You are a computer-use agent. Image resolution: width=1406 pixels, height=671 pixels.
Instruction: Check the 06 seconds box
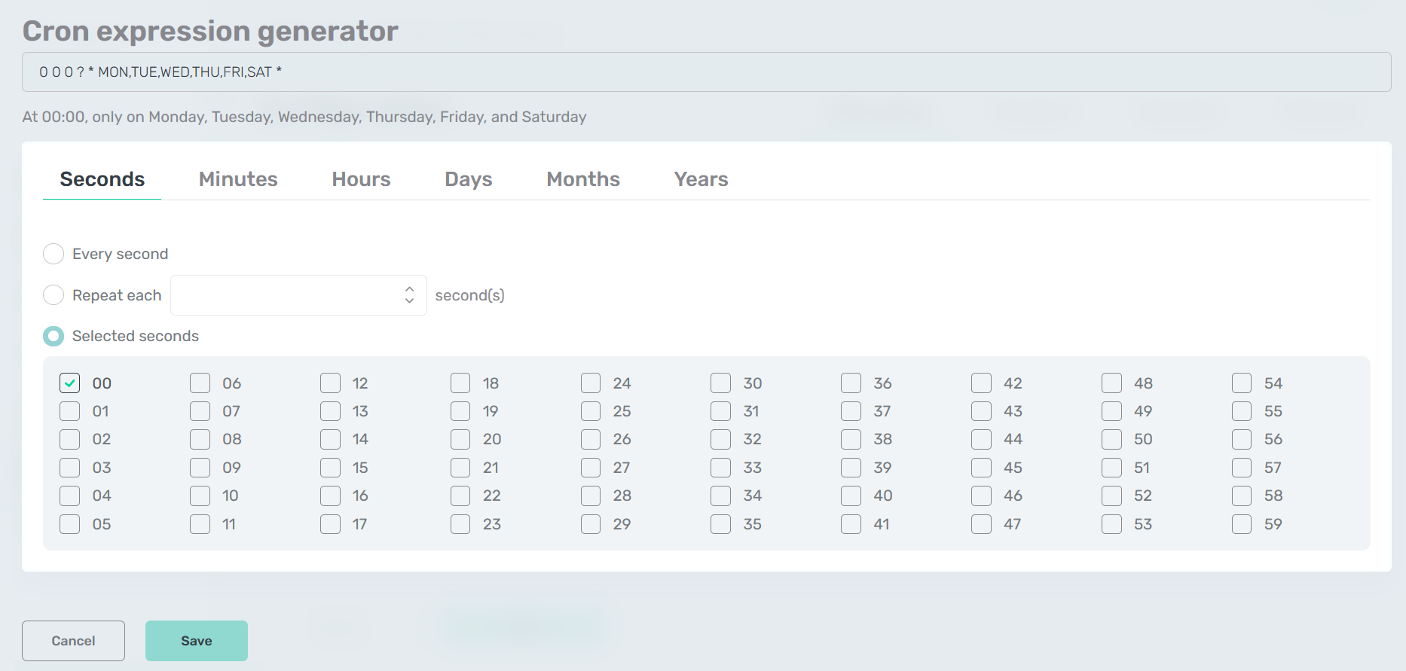200,383
